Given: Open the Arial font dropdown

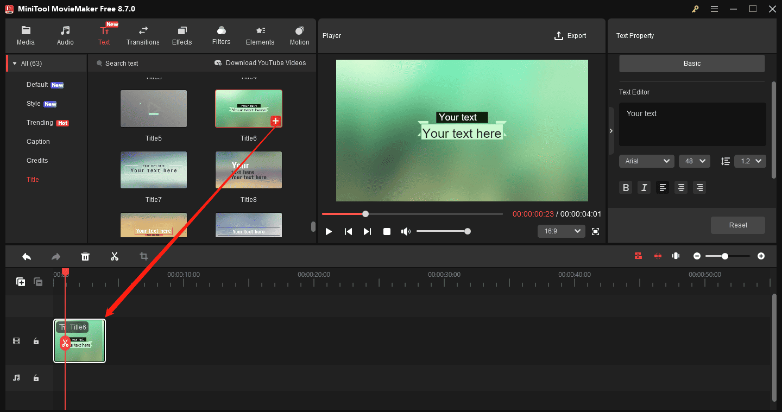Looking at the screenshot, I should (x=647, y=161).
